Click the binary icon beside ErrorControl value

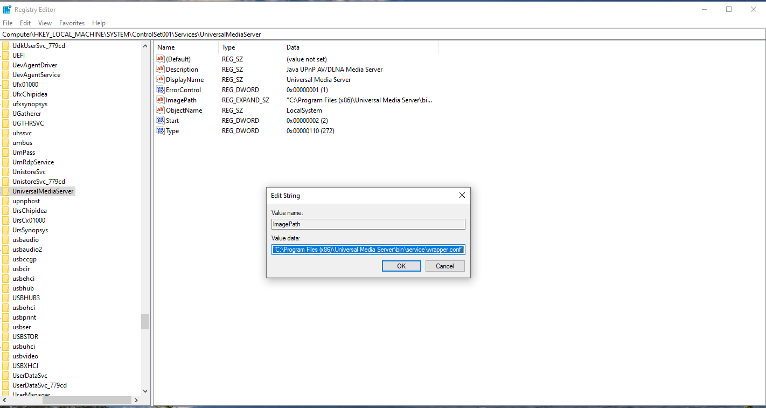pos(160,89)
